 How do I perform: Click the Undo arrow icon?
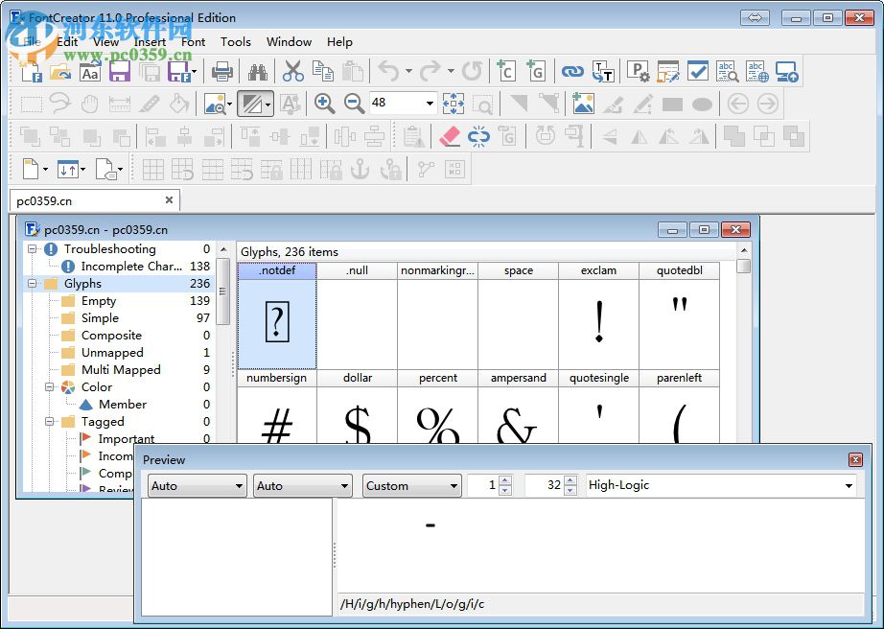(x=389, y=72)
